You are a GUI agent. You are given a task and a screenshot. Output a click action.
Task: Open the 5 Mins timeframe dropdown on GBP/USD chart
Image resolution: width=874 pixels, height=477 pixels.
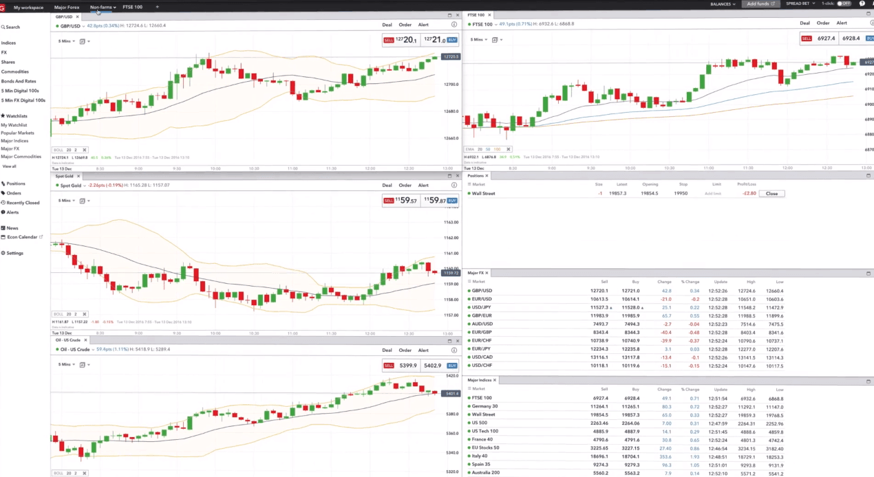coord(65,41)
